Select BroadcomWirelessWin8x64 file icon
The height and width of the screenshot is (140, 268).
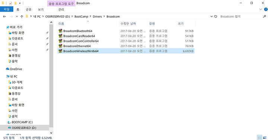(x=60, y=51)
